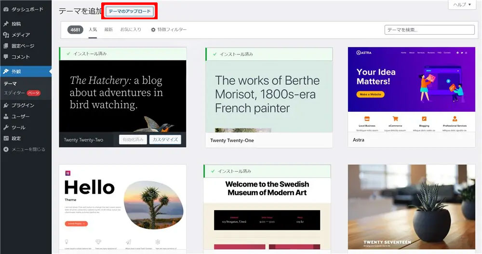Click the Users person icon
482x254 pixels.
[x=6, y=116]
